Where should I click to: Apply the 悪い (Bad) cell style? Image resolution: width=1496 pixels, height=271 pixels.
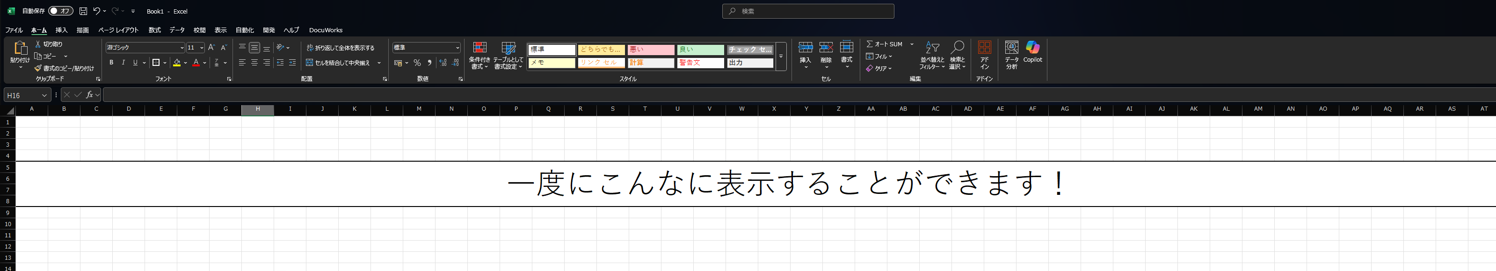(x=650, y=50)
